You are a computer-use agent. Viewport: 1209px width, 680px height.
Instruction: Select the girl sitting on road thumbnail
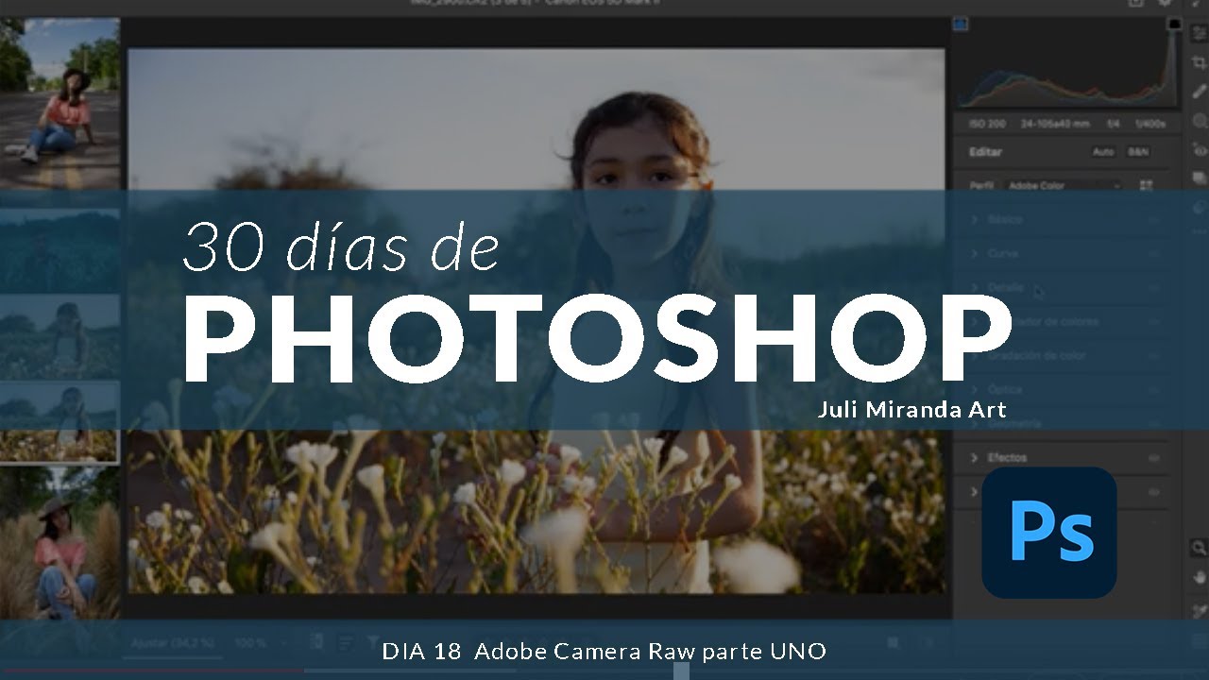60,103
